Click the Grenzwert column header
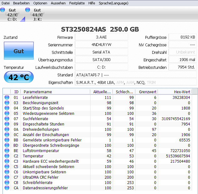The height and width of the screenshot is (194, 198). (147, 92)
